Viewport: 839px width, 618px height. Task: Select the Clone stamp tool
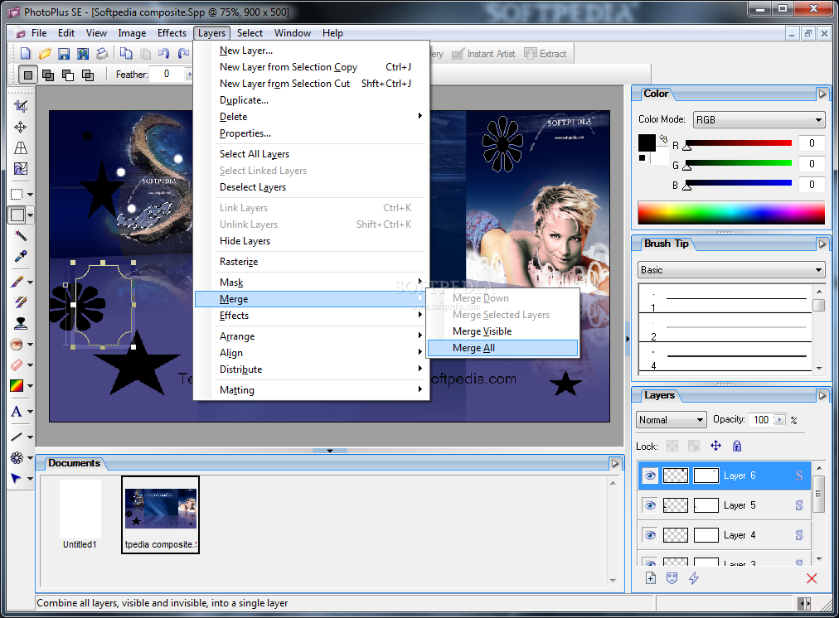pos(21,323)
